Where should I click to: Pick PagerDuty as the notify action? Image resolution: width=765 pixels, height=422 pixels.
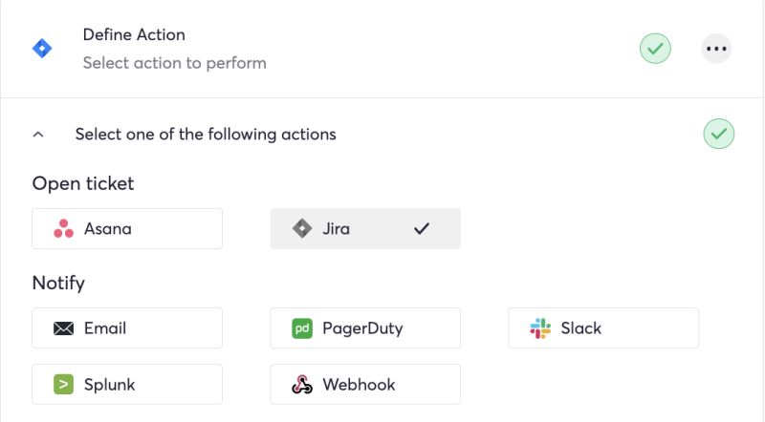[365, 328]
